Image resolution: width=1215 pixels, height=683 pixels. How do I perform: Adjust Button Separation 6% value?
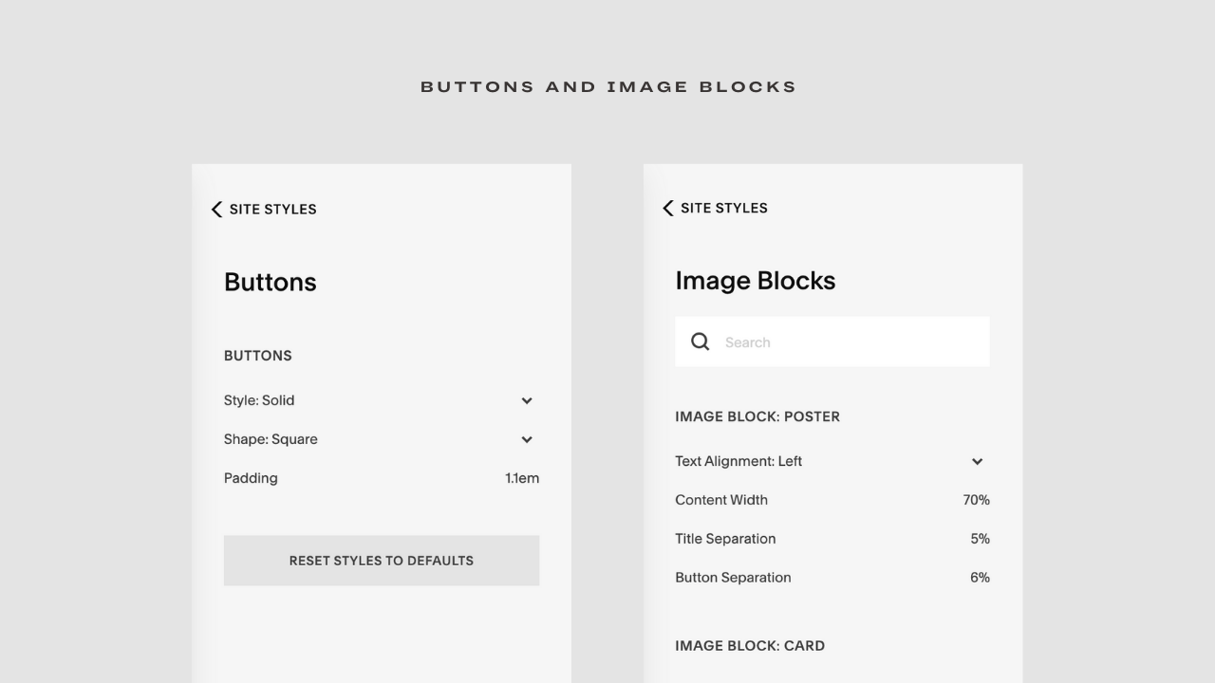980,578
